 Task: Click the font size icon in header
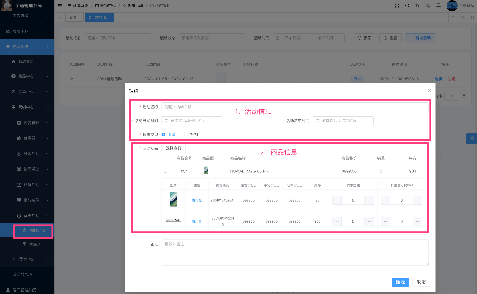coord(417,6)
